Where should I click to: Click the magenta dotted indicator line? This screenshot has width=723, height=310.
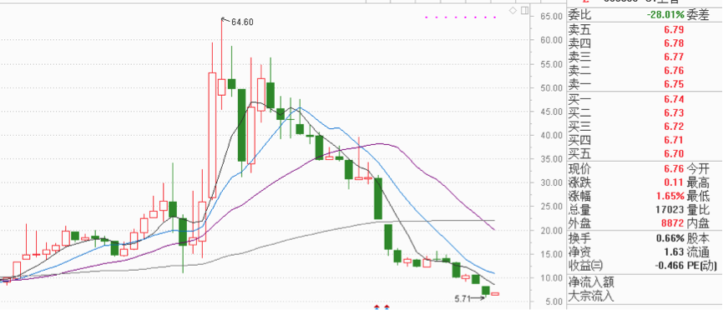tap(460, 17)
